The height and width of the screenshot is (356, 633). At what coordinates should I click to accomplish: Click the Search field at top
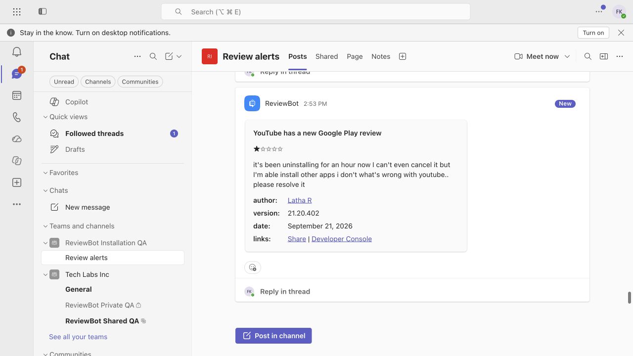[x=316, y=12]
